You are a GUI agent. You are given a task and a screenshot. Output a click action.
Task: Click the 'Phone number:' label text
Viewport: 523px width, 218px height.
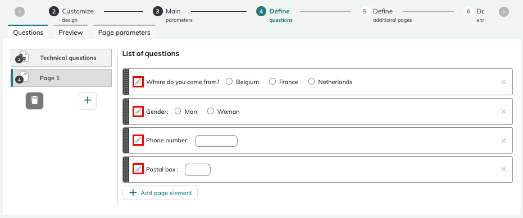pos(167,141)
